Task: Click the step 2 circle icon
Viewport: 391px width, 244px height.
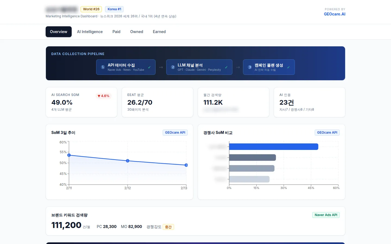Action: (173, 67)
